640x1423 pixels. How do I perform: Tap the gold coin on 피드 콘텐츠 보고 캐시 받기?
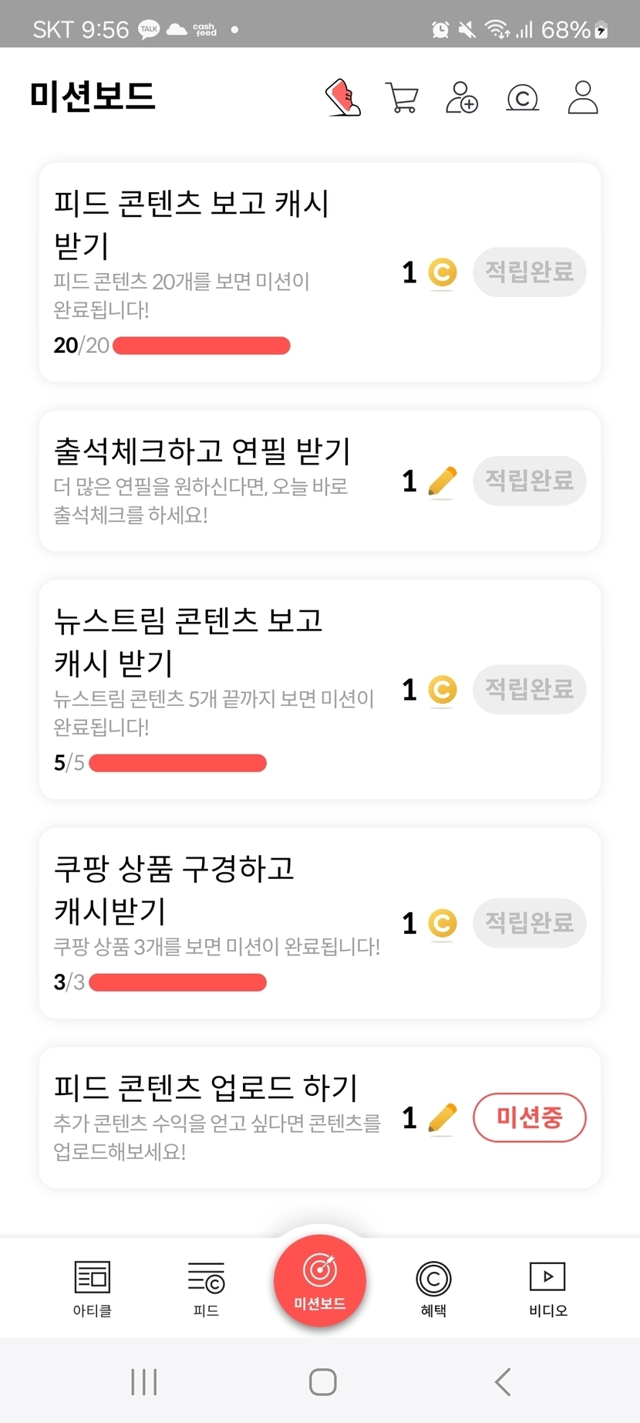click(x=443, y=272)
